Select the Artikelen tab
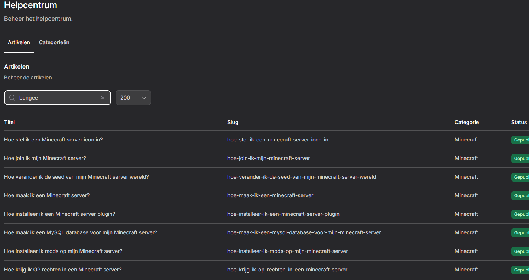Screen dimensions: 529x280 (x=19, y=42)
